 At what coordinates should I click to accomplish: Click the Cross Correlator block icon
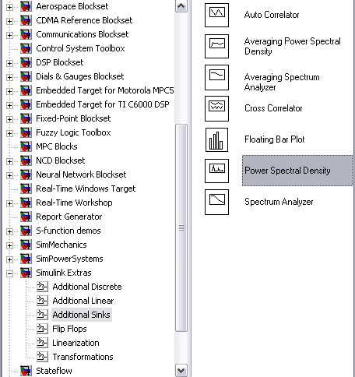pyautogui.click(x=216, y=108)
